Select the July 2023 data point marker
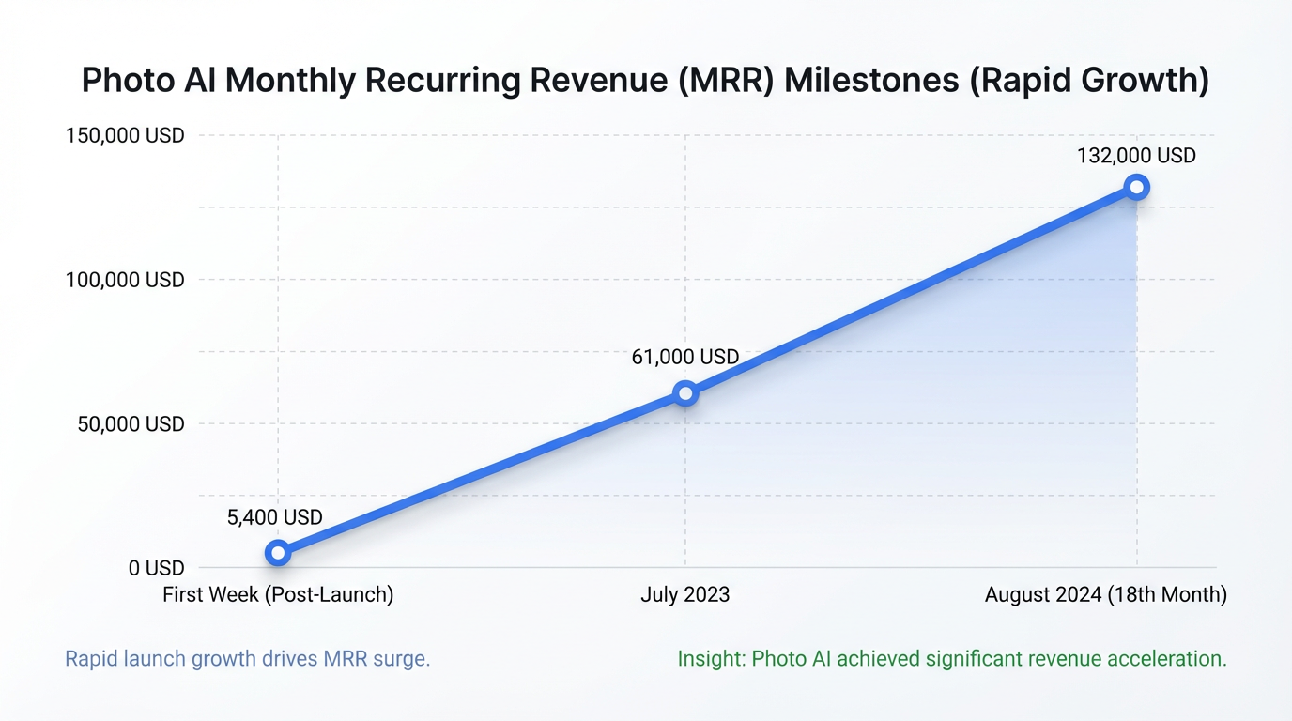Screen dimensions: 1292x721 (685, 393)
